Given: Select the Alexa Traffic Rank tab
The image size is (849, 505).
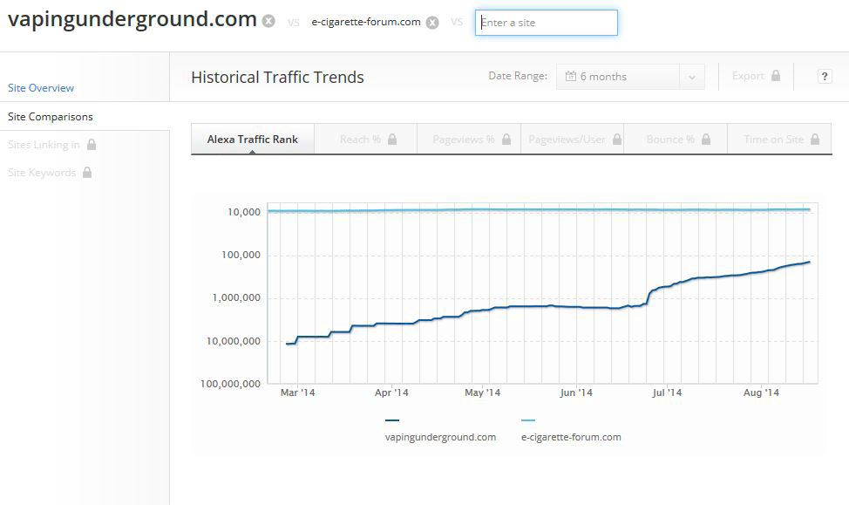Looking at the screenshot, I should pyautogui.click(x=252, y=140).
